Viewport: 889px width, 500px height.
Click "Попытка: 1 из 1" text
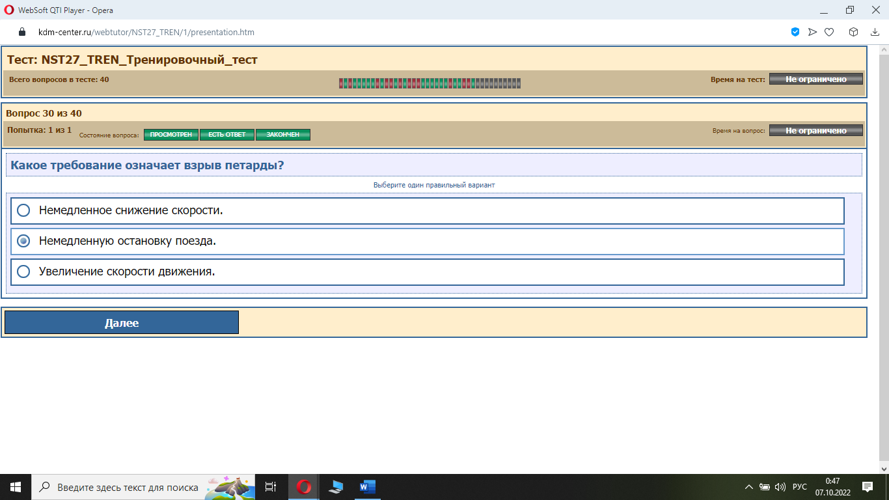point(39,130)
